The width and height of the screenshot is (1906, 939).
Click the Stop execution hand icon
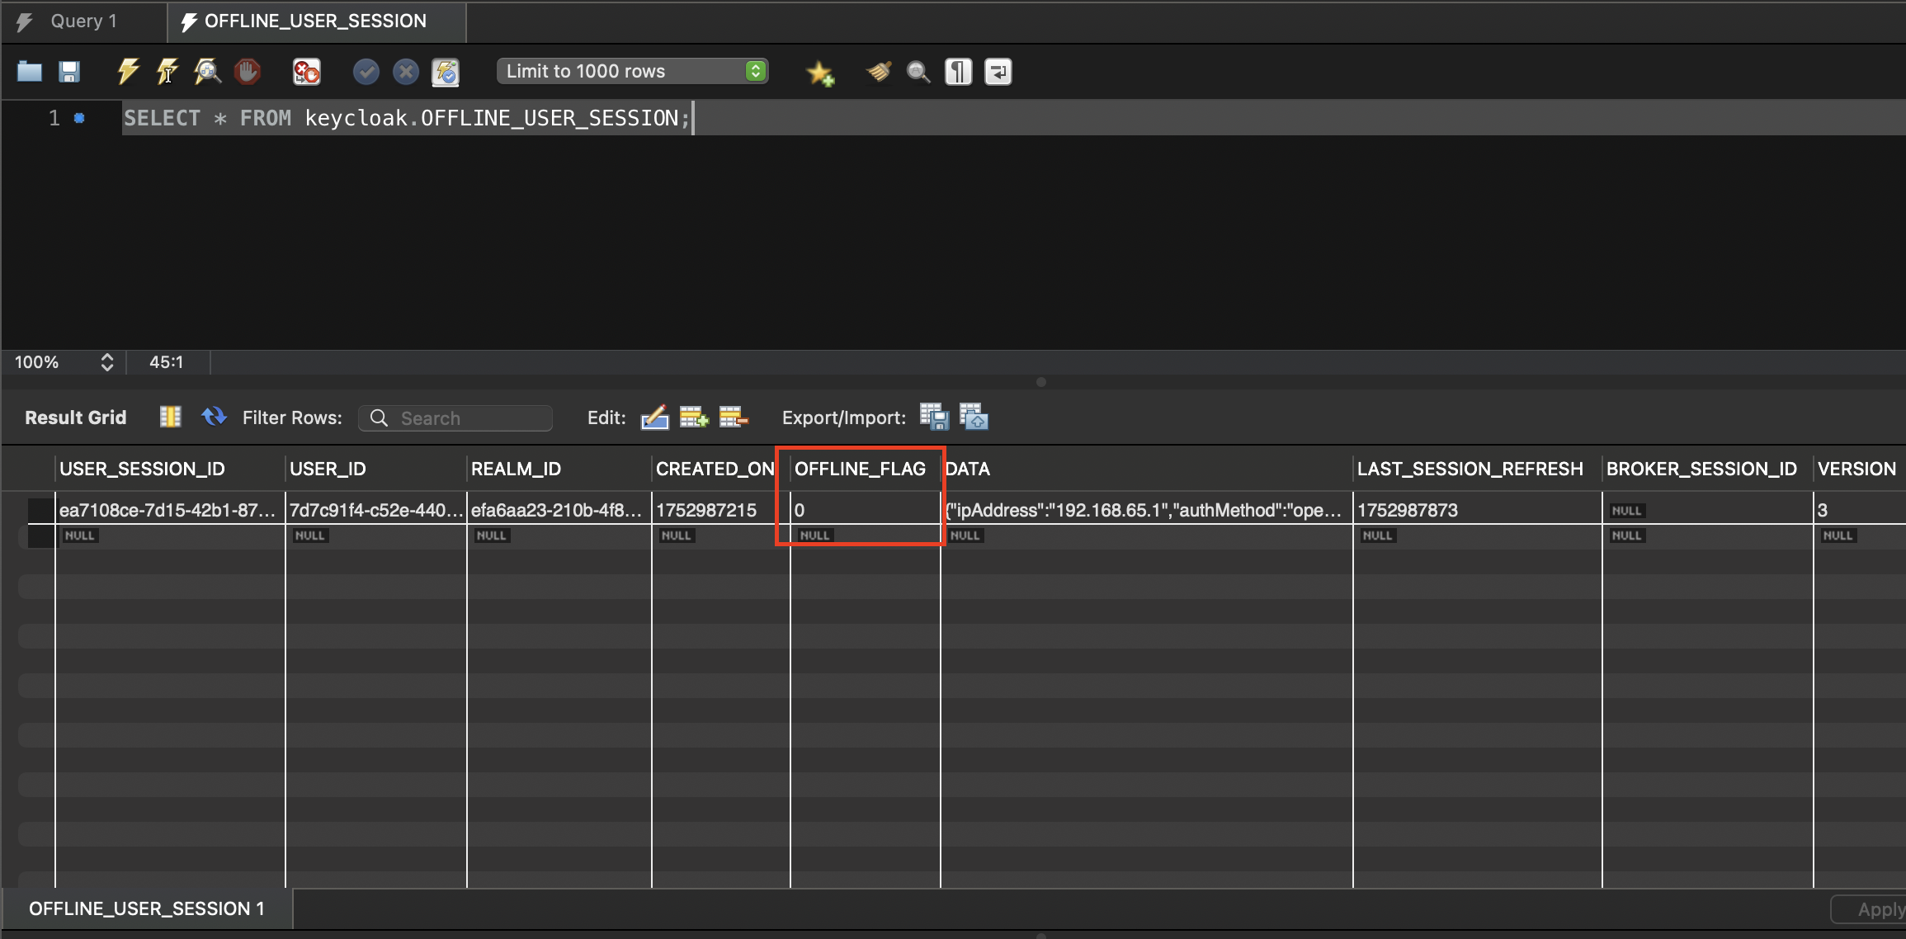pyautogui.click(x=247, y=72)
